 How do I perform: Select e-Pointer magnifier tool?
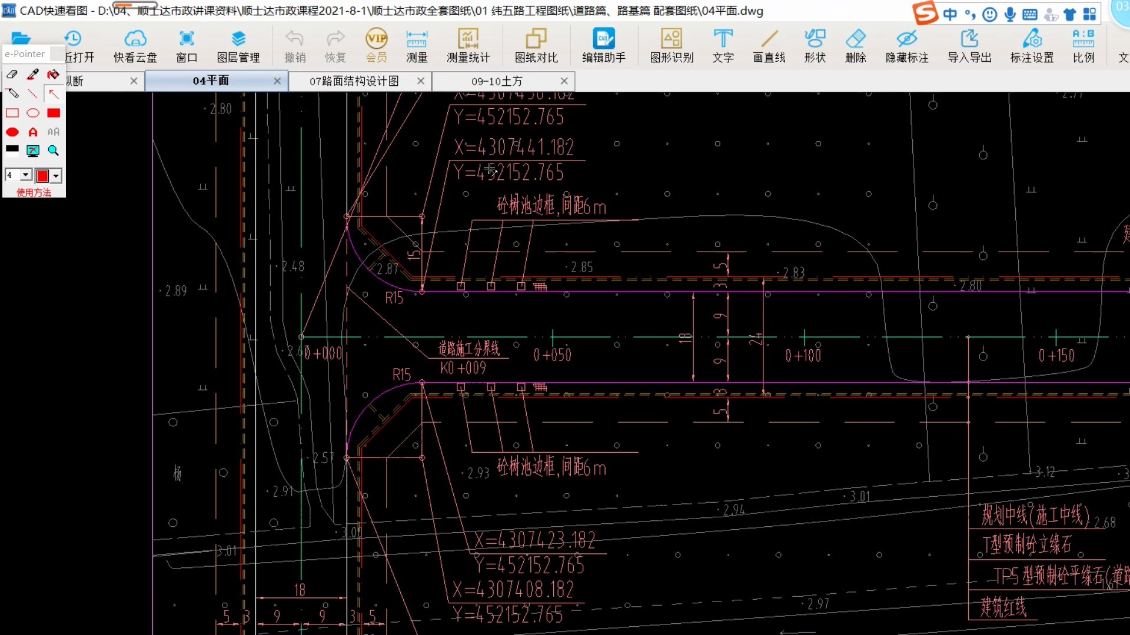[54, 151]
